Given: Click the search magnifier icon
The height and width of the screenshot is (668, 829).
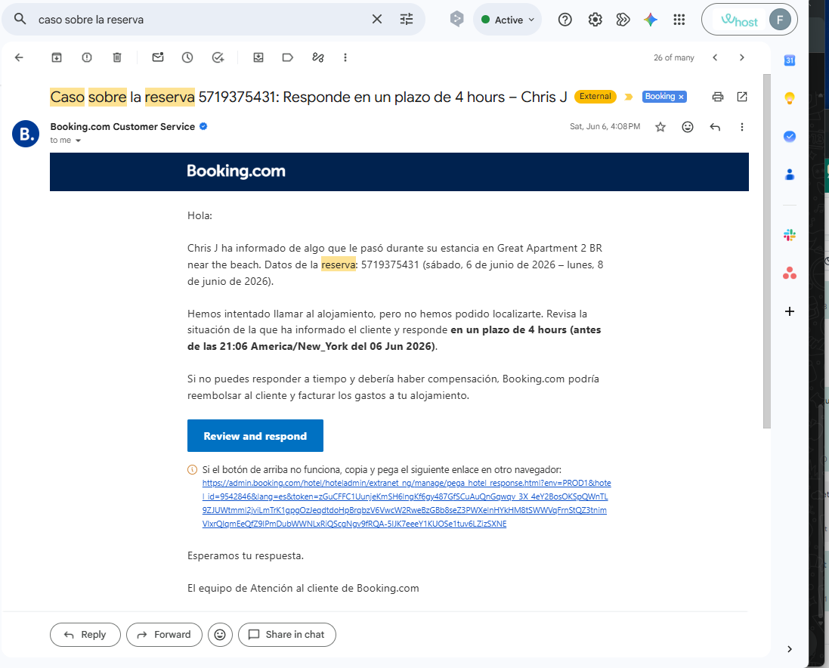Looking at the screenshot, I should [x=20, y=20].
